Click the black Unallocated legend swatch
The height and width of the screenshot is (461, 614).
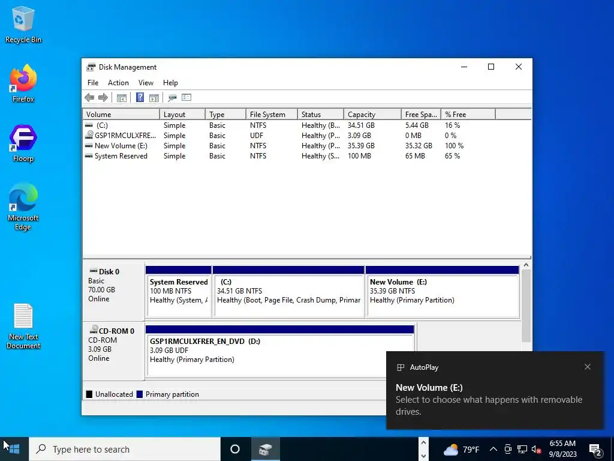click(x=89, y=394)
